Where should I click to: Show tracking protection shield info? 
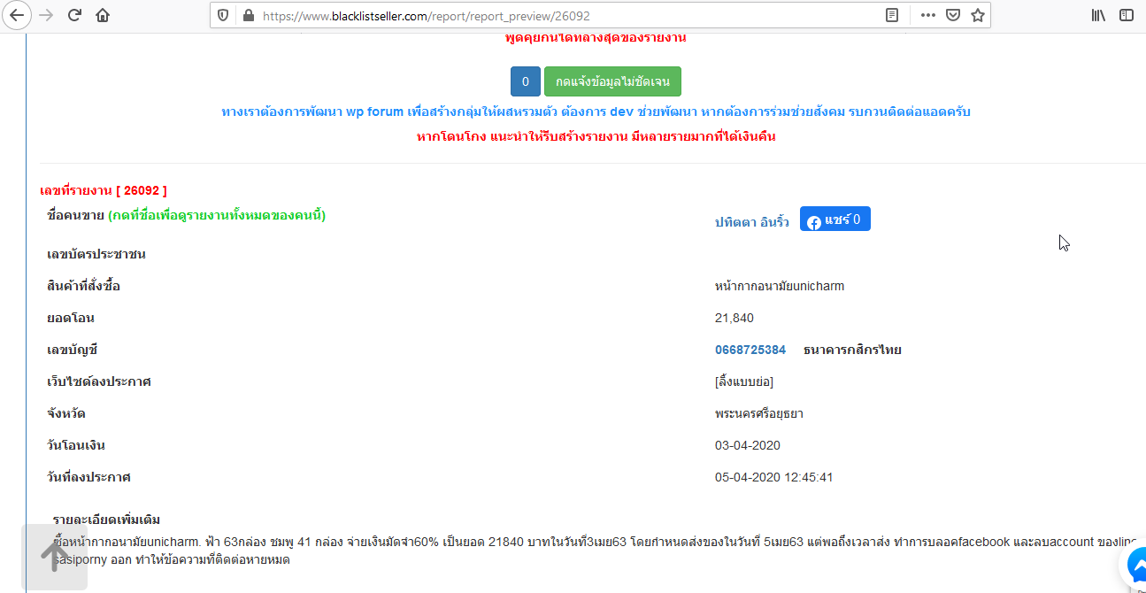(x=223, y=15)
